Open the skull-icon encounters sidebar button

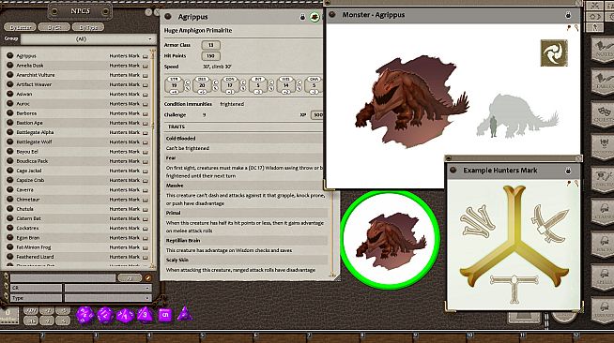[603, 147]
